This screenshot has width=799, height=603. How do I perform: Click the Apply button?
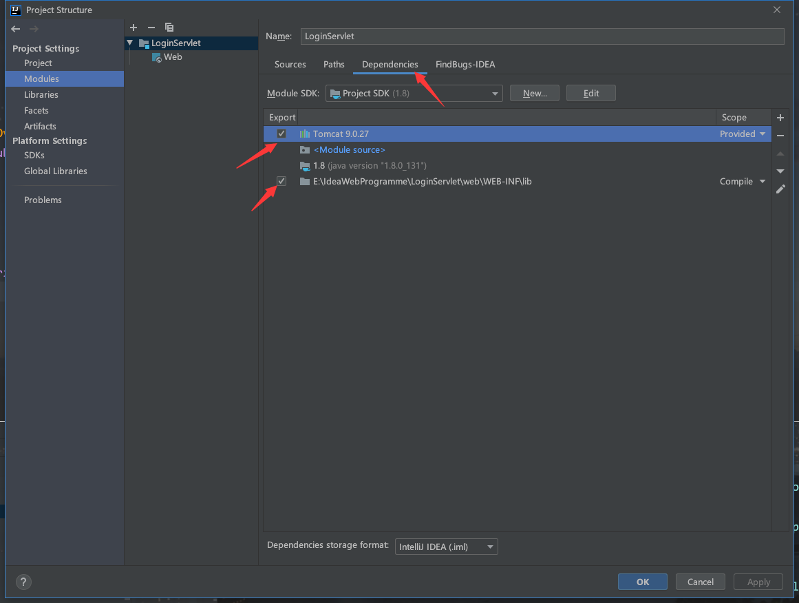758,582
